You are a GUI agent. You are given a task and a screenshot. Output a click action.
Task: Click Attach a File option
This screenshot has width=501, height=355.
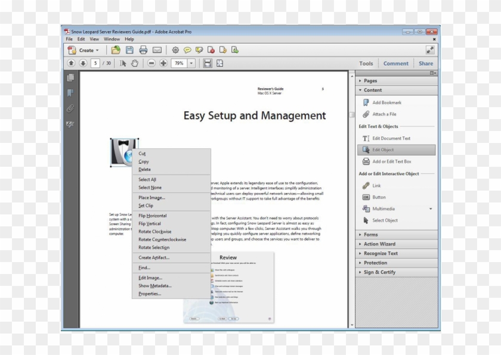tap(379, 114)
